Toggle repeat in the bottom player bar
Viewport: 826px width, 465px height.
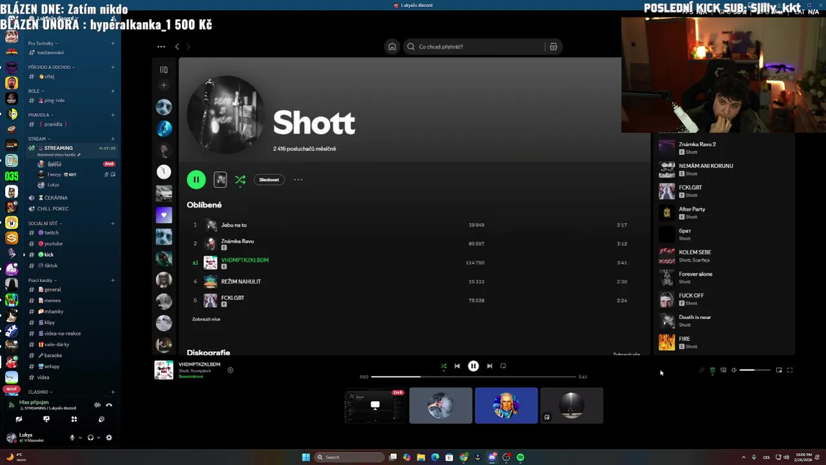pyautogui.click(x=503, y=366)
